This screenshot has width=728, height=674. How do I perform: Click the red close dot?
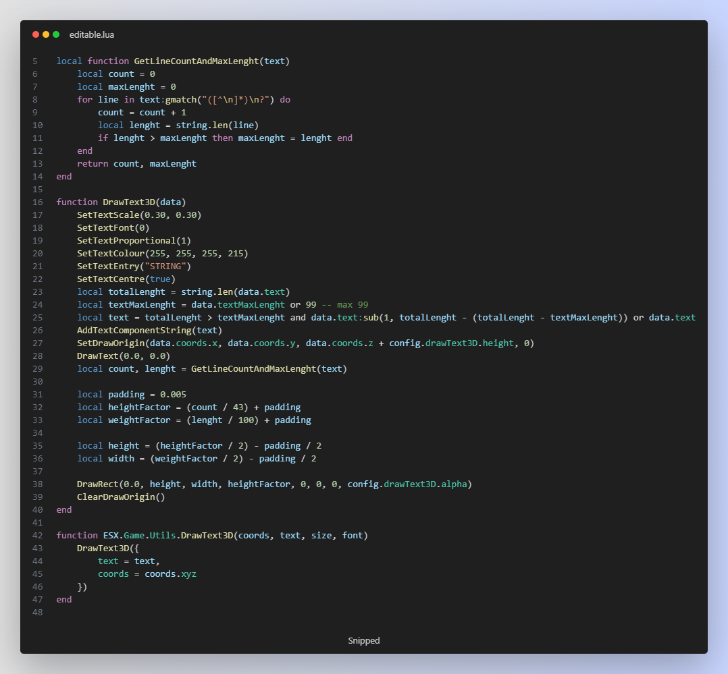click(36, 34)
